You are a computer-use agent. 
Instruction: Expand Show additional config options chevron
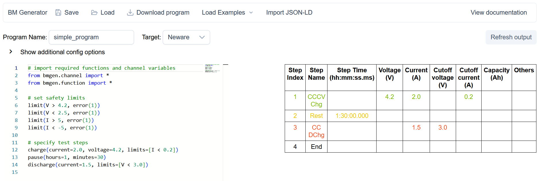pos(11,52)
